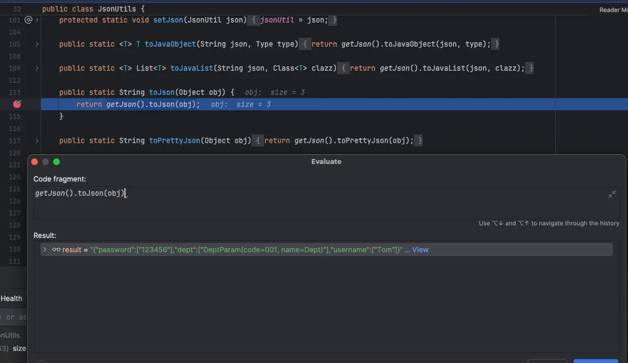Click the 'obj: size = 3' hint on line 113
Viewport: 628px width, 363px height.
coord(275,93)
